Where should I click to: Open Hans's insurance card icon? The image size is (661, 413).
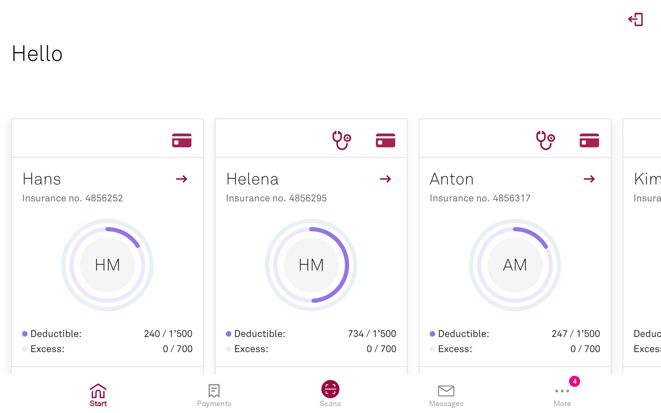pyautogui.click(x=181, y=140)
